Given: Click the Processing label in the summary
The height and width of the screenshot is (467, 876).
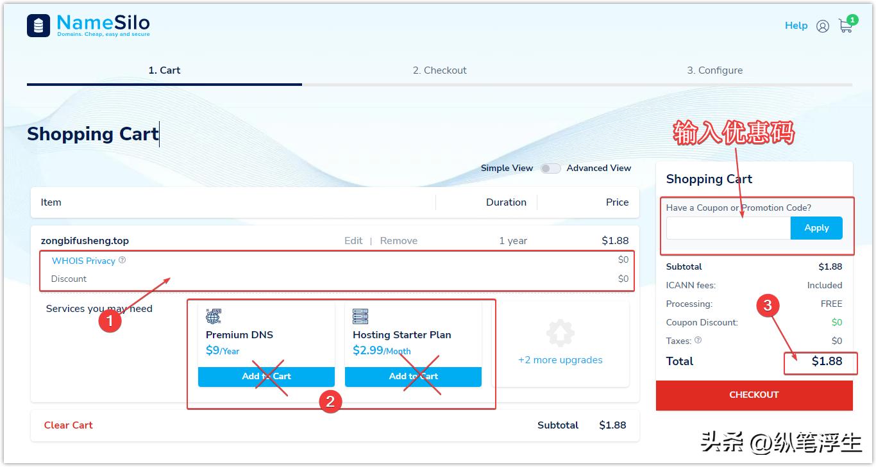Looking at the screenshot, I should pyautogui.click(x=689, y=304).
